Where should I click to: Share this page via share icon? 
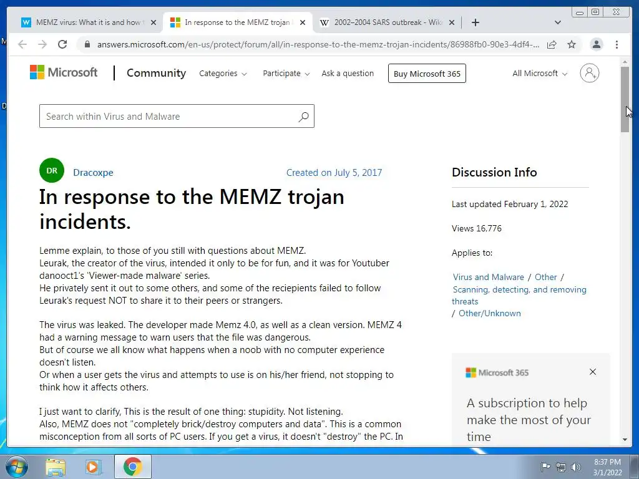point(552,44)
